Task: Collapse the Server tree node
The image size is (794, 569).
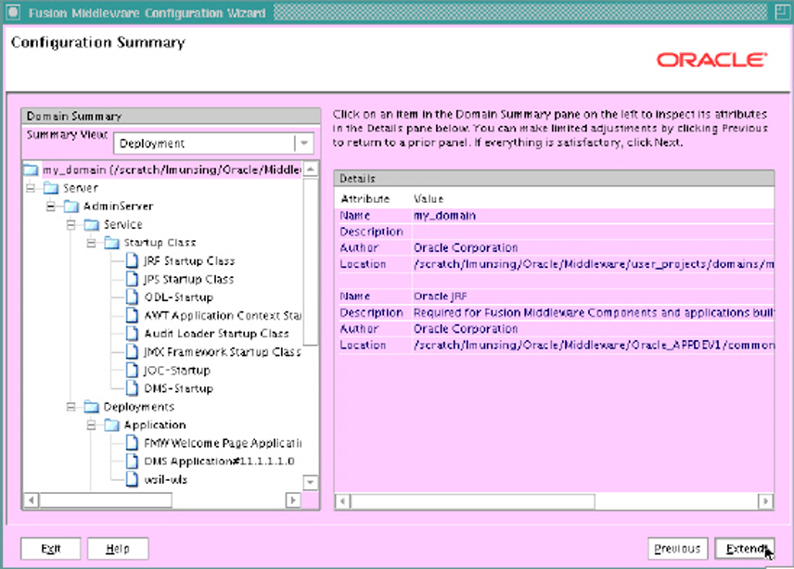Action: tap(31, 188)
